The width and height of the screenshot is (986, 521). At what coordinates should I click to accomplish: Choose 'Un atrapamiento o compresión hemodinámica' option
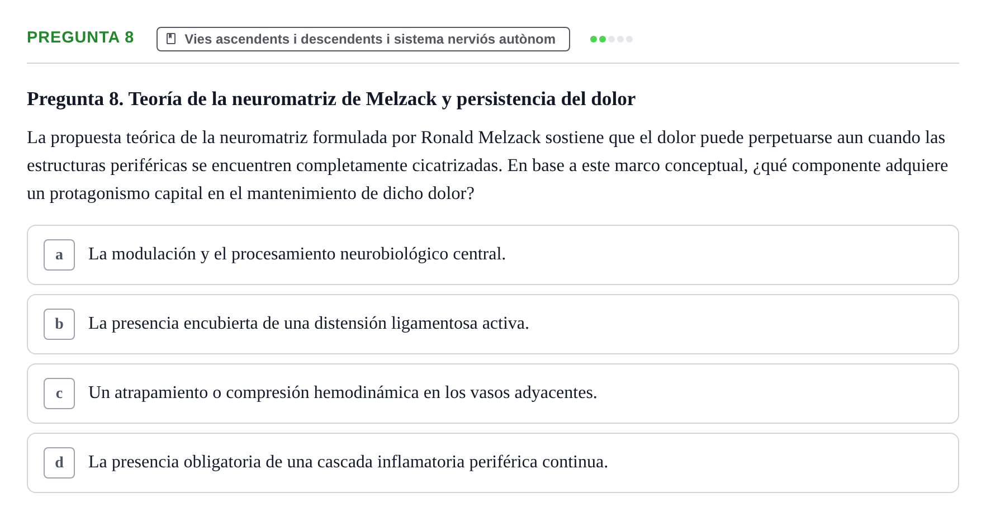(x=493, y=394)
